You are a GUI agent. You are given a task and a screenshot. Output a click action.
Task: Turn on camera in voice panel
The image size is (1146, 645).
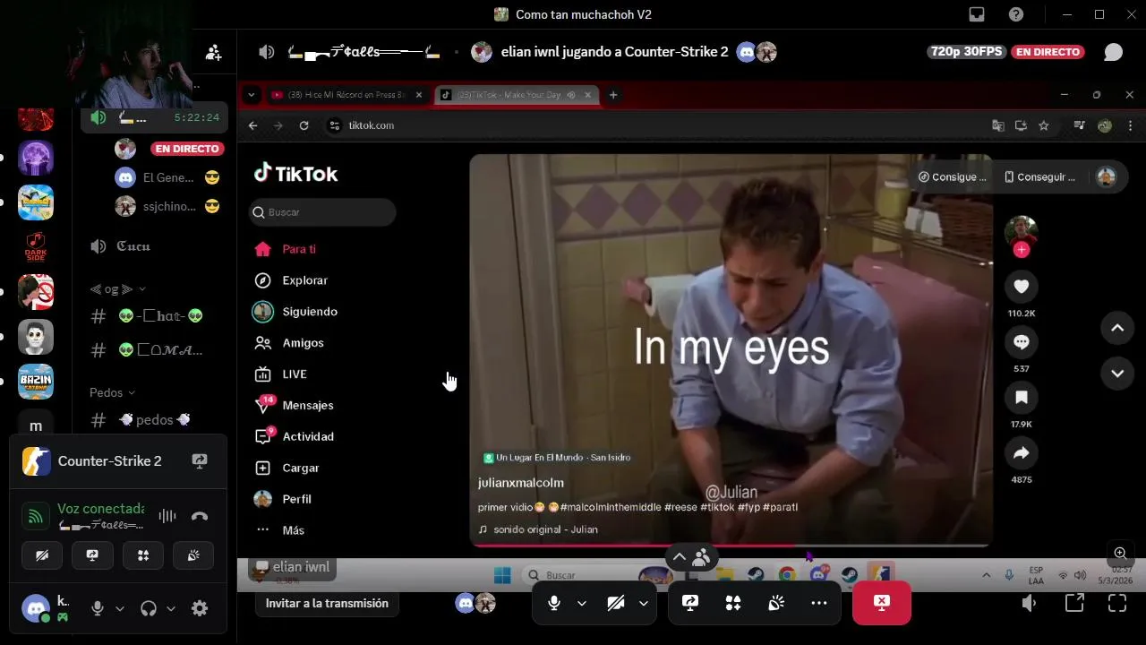coord(42,555)
